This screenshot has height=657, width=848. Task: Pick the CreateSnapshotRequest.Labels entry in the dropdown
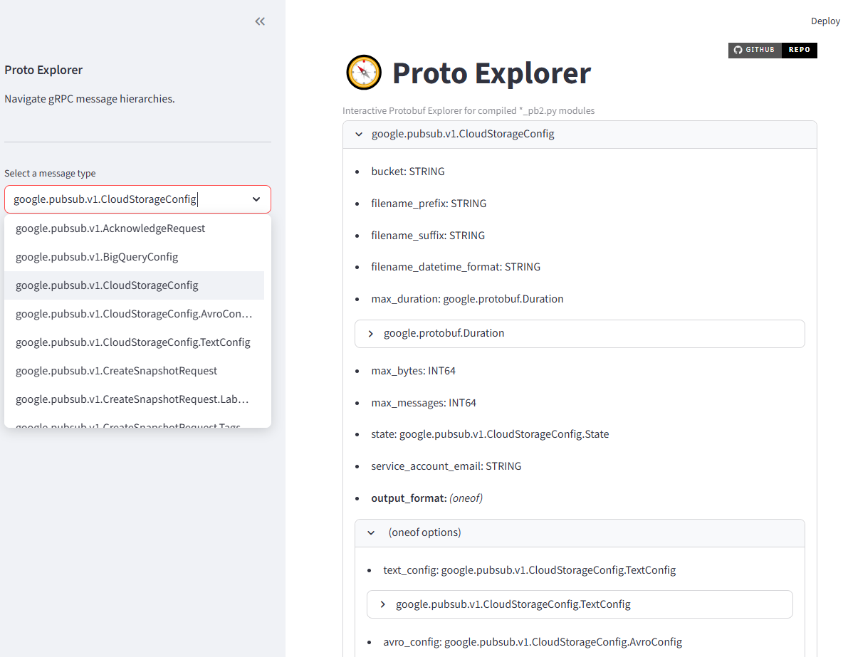tap(133, 399)
